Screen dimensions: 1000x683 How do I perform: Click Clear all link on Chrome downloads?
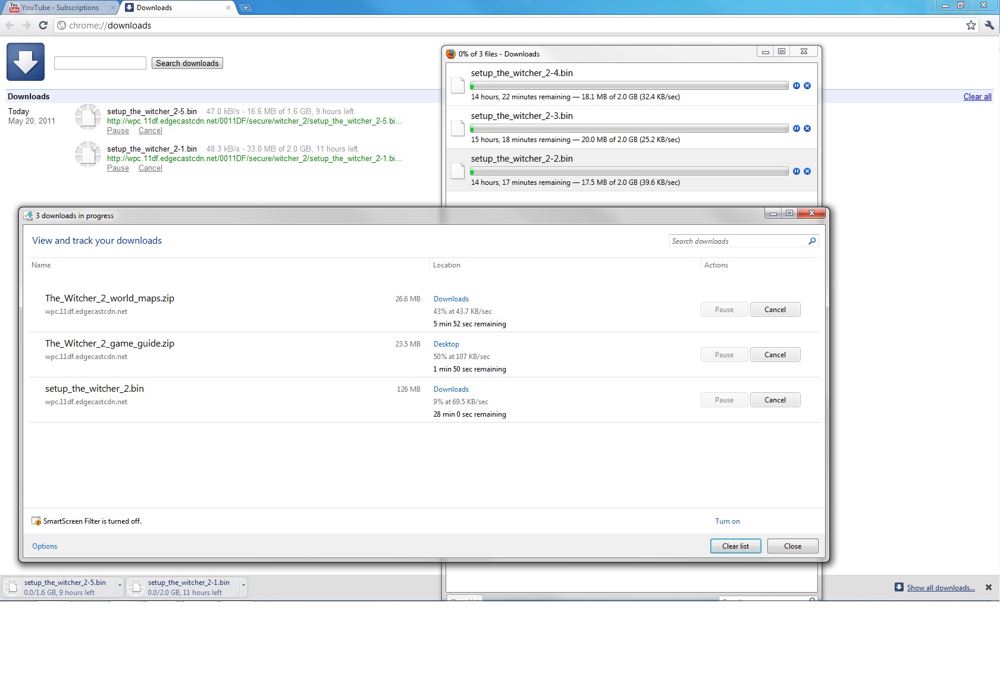click(977, 97)
